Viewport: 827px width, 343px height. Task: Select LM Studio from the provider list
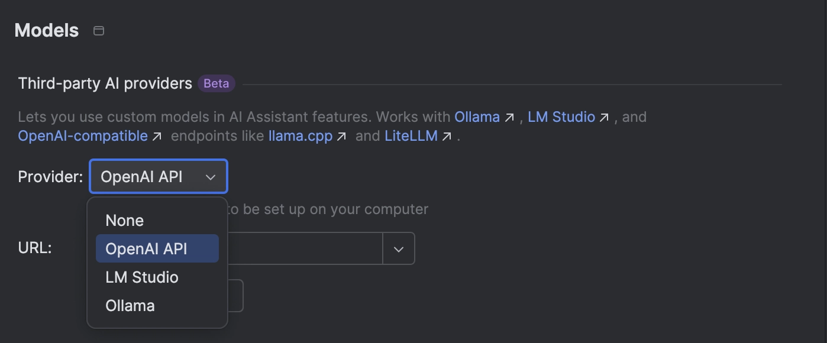pos(142,277)
